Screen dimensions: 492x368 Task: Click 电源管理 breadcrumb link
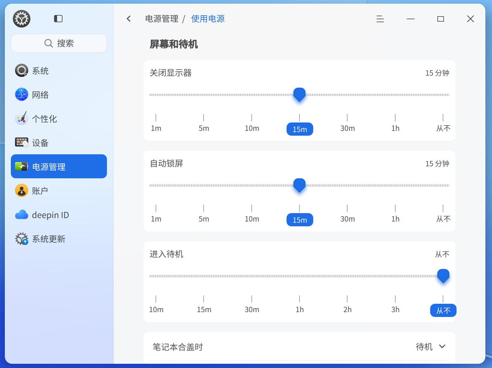tap(162, 19)
